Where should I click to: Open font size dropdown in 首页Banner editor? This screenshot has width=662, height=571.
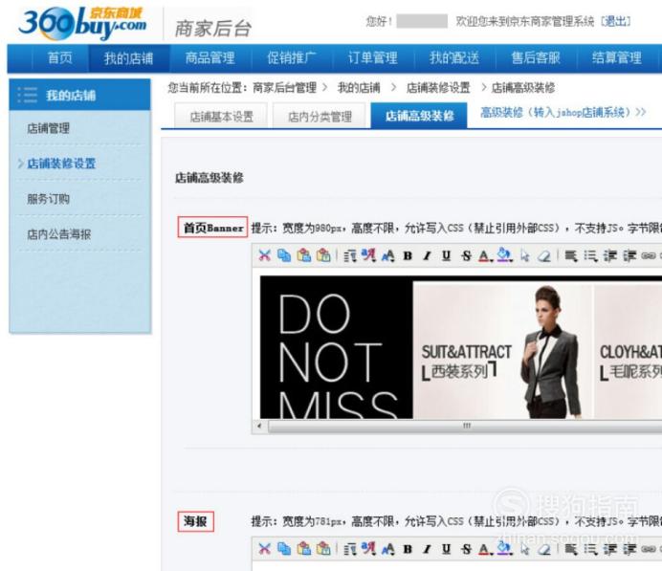[x=388, y=255]
